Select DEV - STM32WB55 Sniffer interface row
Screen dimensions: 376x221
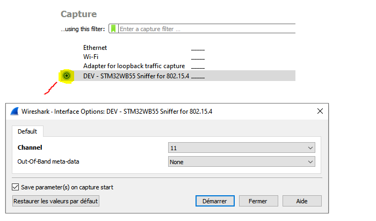tap(177, 76)
